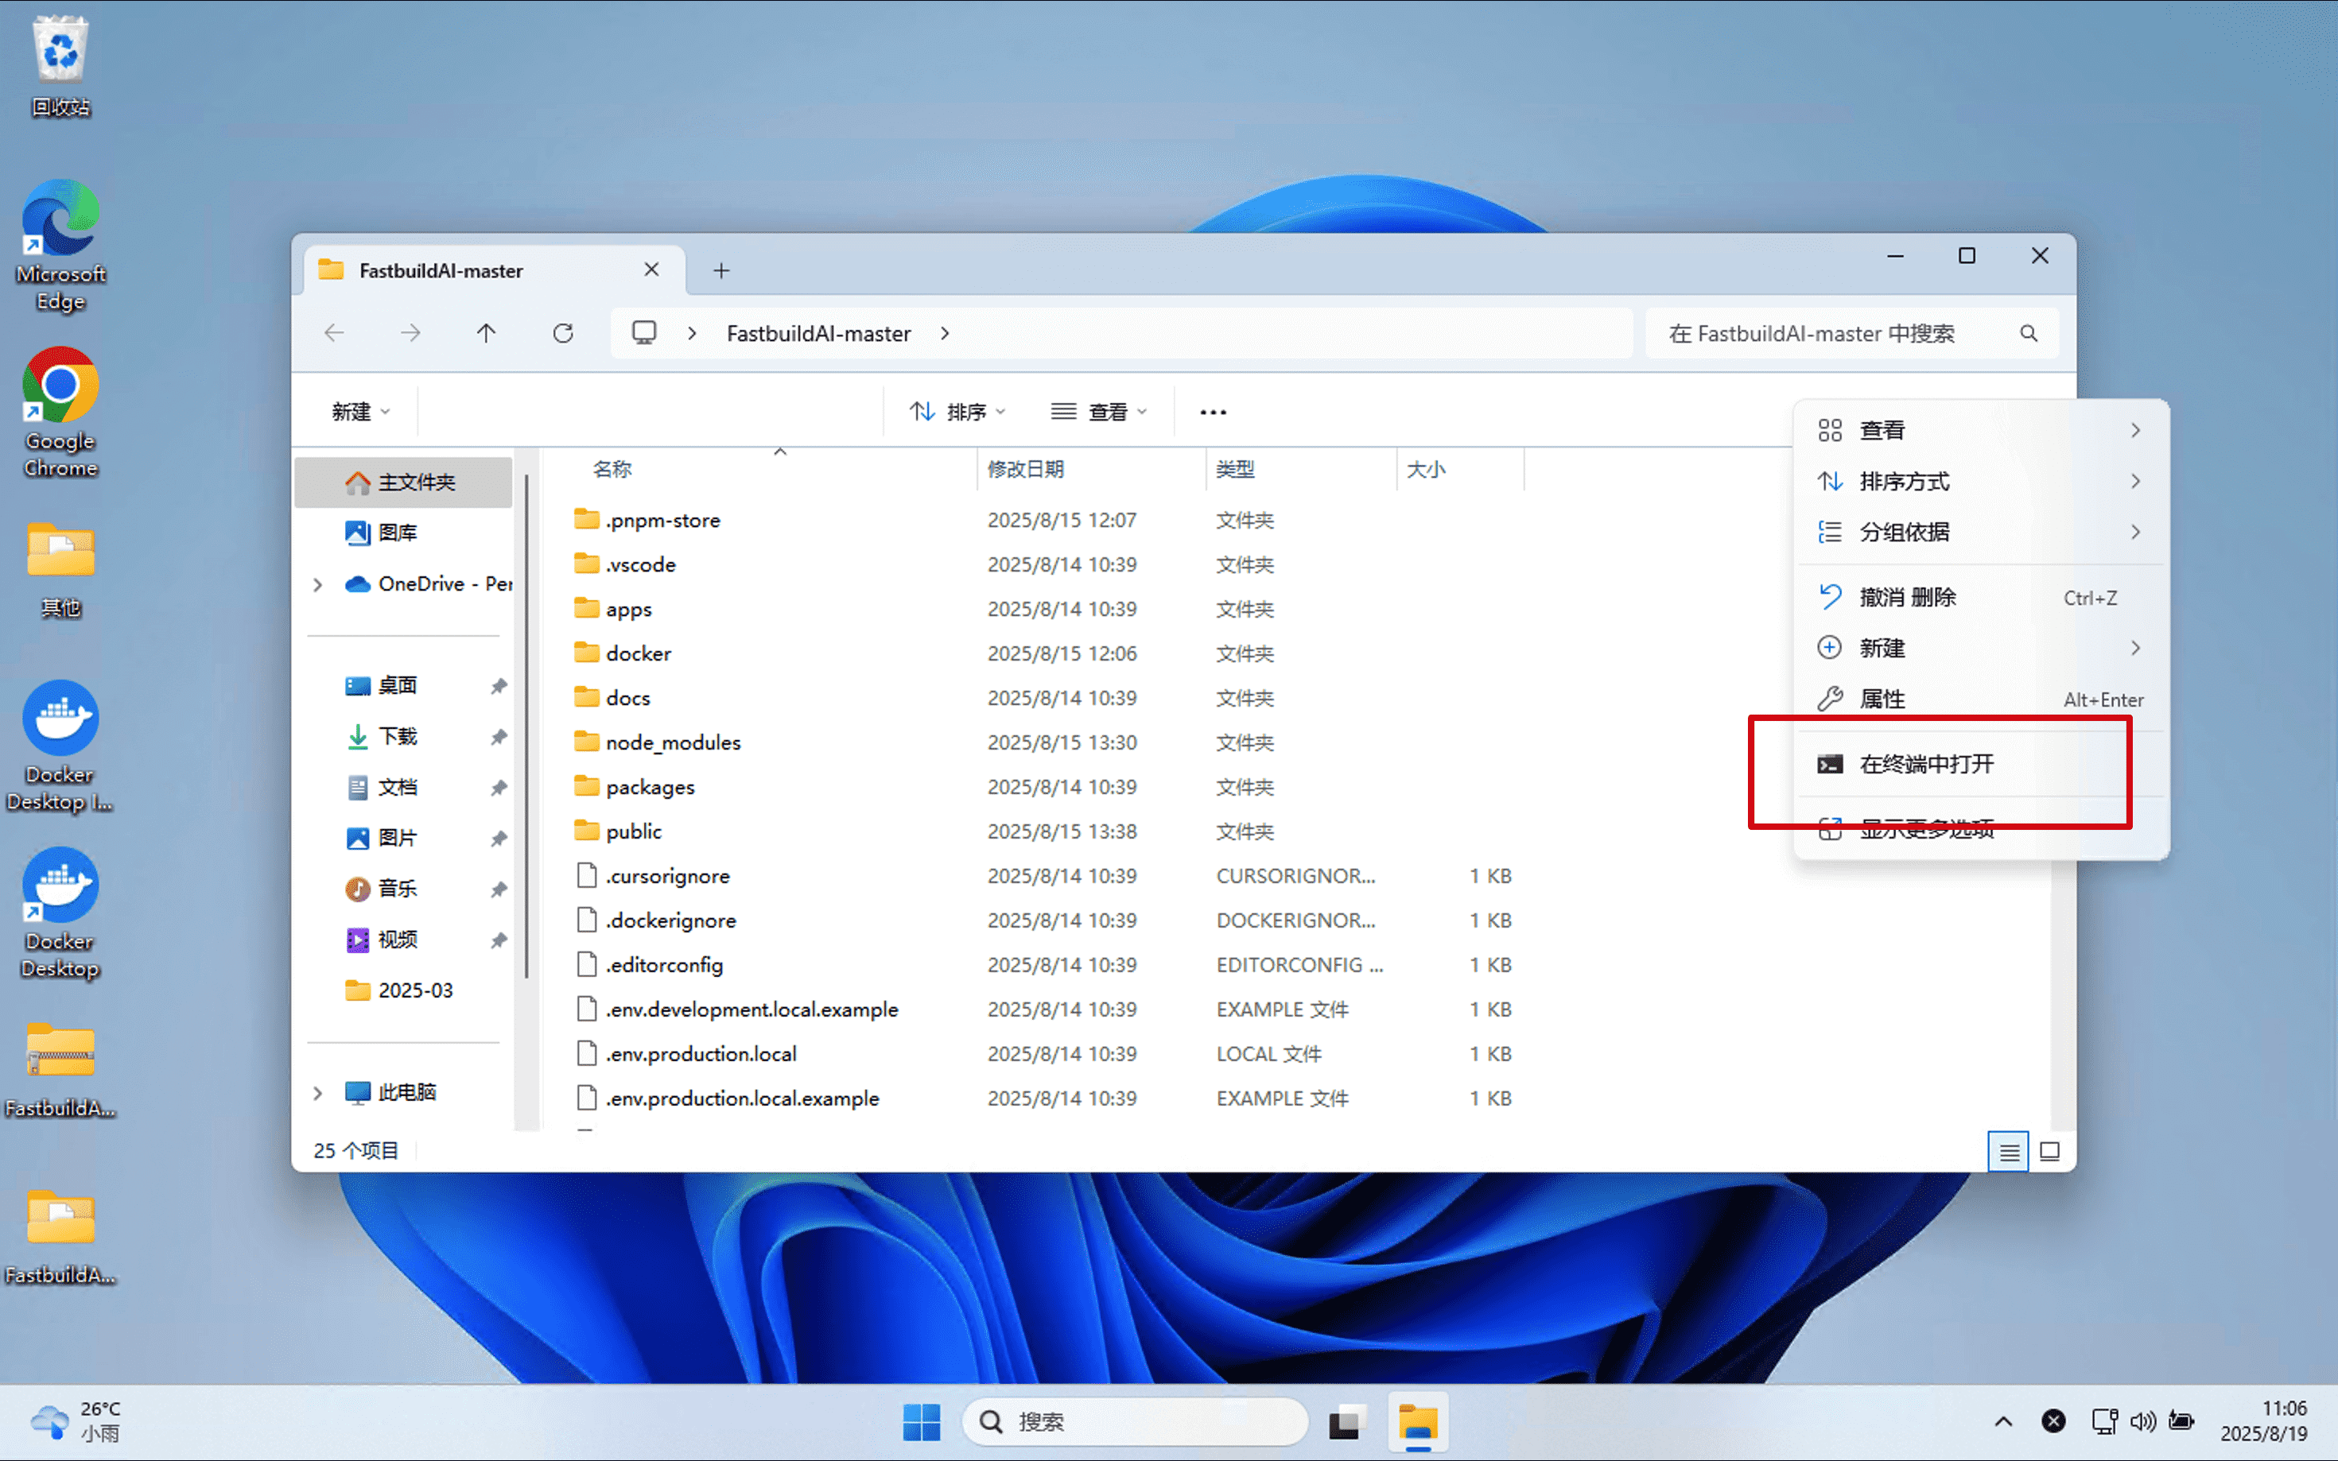Screen dimensions: 2338x1461
Task: Expand the OneDrive tree node
Action: [318, 584]
